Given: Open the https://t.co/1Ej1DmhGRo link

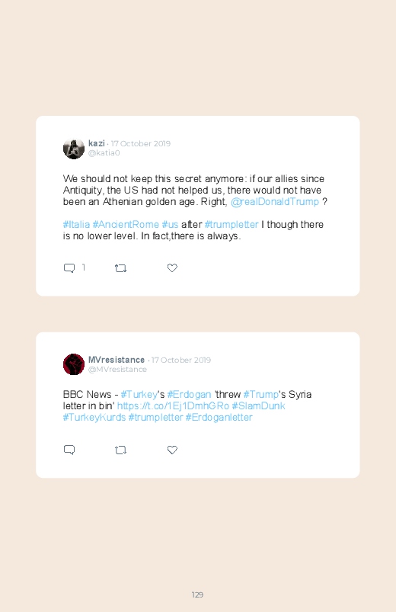Looking at the screenshot, I should click(x=173, y=406).
